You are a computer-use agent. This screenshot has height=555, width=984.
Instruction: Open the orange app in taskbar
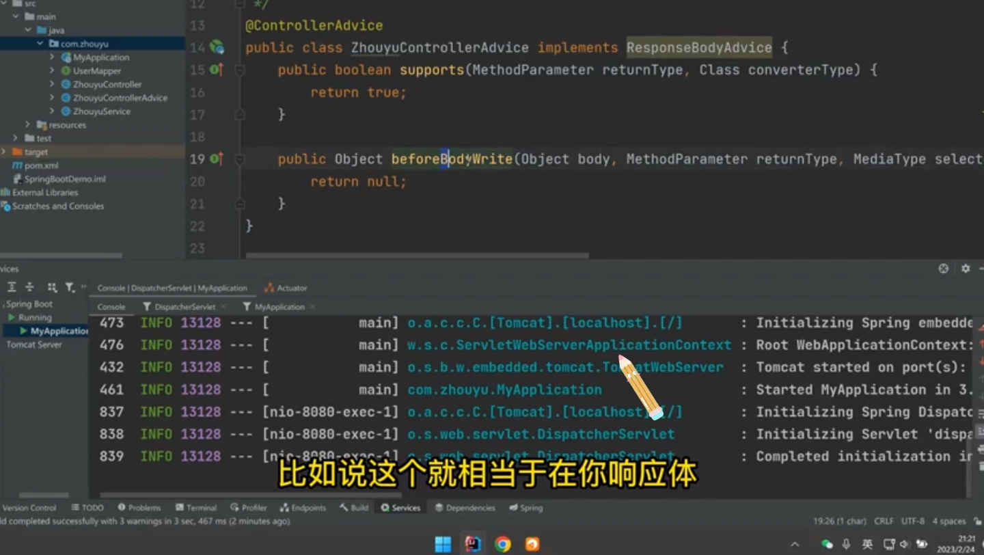[x=532, y=544]
